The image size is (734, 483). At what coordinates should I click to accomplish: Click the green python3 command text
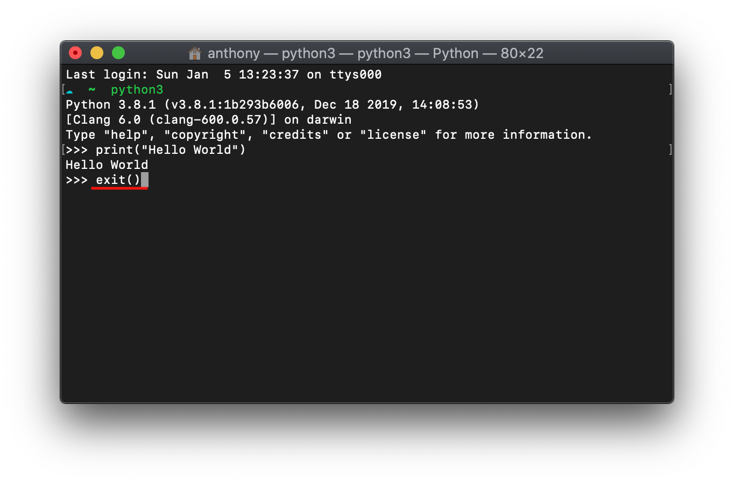[x=137, y=90]
